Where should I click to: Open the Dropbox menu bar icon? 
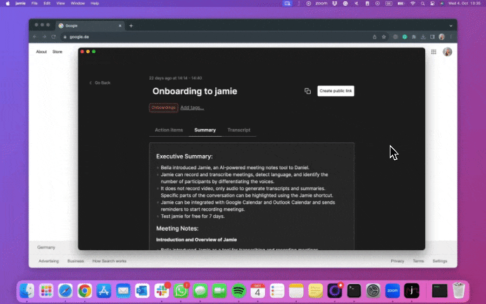point(335,3)
